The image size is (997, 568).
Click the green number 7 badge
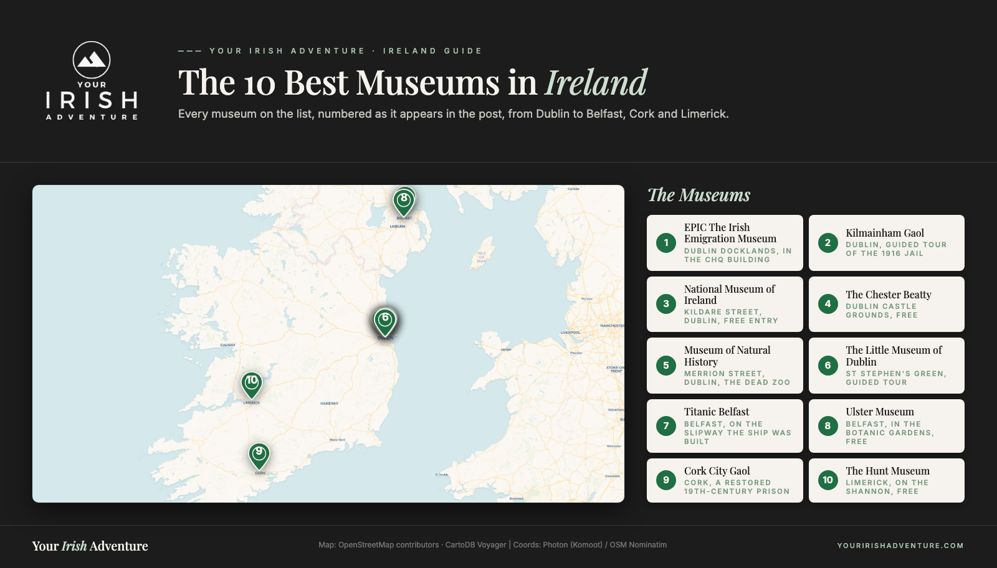(666, 426)
